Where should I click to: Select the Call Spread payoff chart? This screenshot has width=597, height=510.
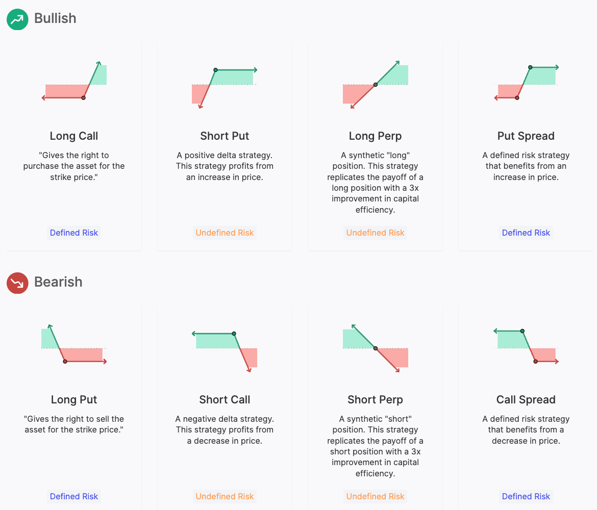526,346
